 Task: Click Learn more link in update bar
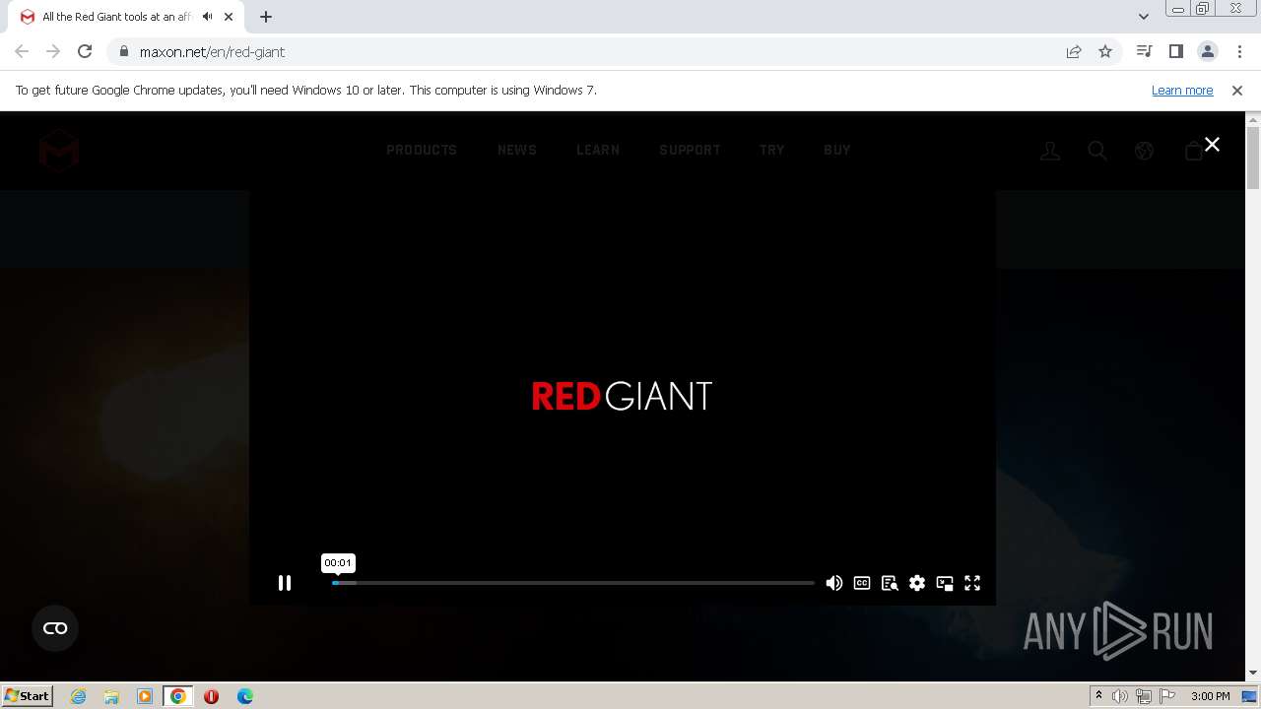click(1182, 90)
